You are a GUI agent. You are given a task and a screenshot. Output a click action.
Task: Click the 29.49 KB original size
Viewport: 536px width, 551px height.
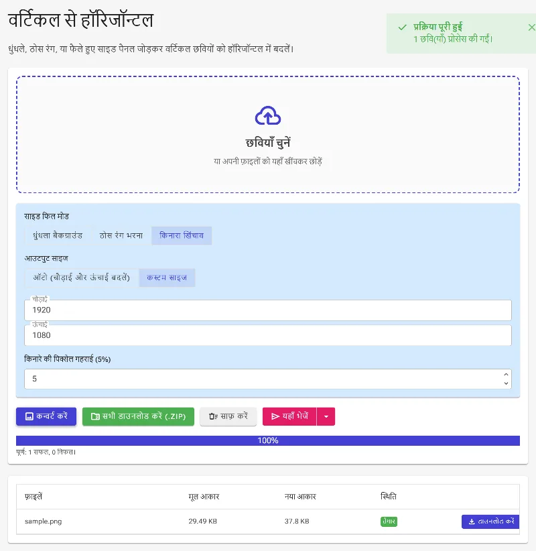click(202, 522)
